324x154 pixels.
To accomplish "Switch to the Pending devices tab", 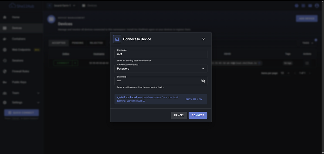I will (x=78, y=43).
